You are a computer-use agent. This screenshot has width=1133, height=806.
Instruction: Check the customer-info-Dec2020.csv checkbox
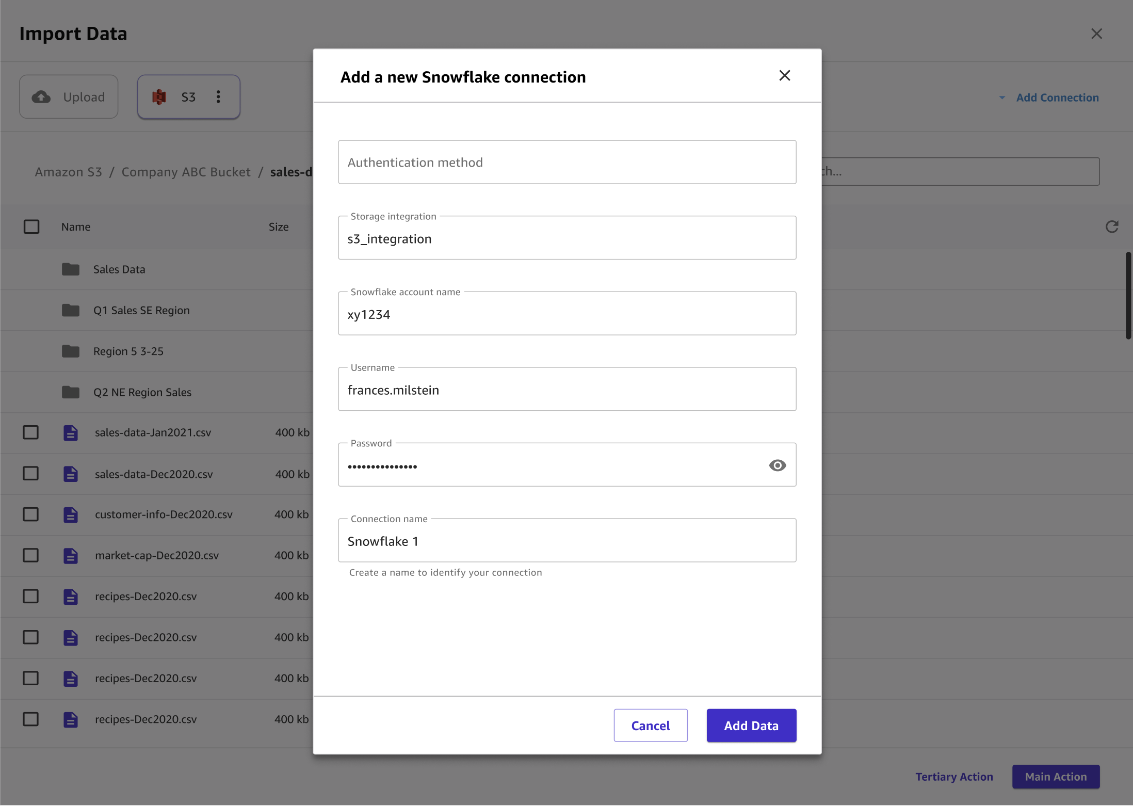(31, 514)
